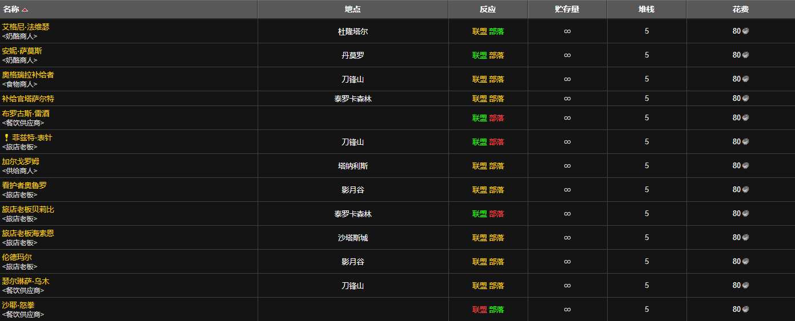Open 影月谷 location in 伦德玛尔 row
This screenshot has height=321, width=795.
click(353, 262)
